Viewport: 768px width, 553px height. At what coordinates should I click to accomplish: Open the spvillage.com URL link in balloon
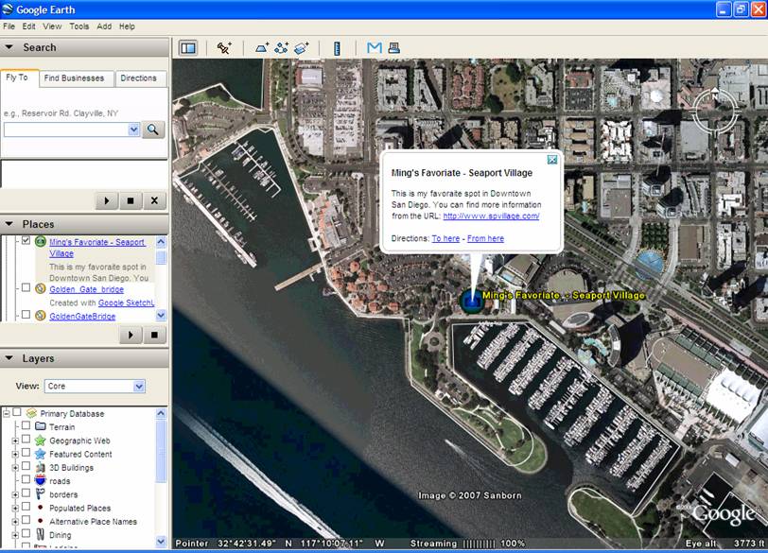click(491, 216)
